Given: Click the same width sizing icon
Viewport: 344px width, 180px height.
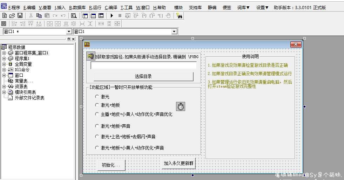Looking at the screenshot, I should (x=101, y=24).
